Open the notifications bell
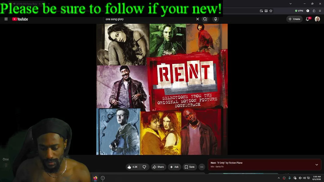Screen dimensions: 324x182 [x=308, y=19]
